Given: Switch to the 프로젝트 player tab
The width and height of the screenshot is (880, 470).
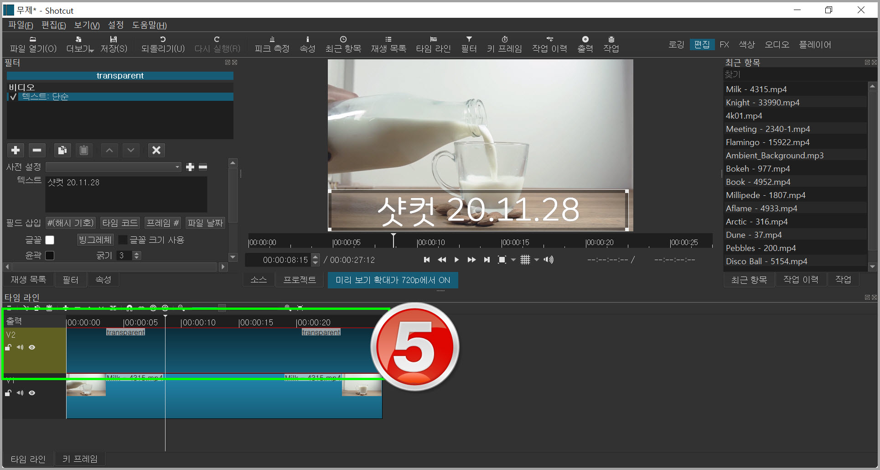Looking at the screenshot, I should click(x=300, y=280).
